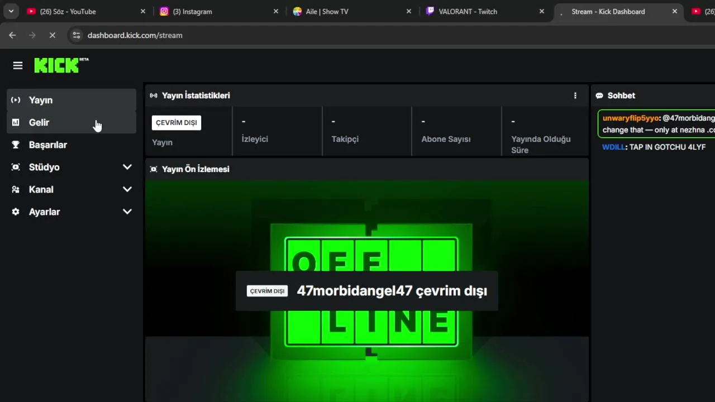This screenshot has height=402, width=715.
Task: Close the VALORANT - Twitch tab
Action: click(542, 11)
